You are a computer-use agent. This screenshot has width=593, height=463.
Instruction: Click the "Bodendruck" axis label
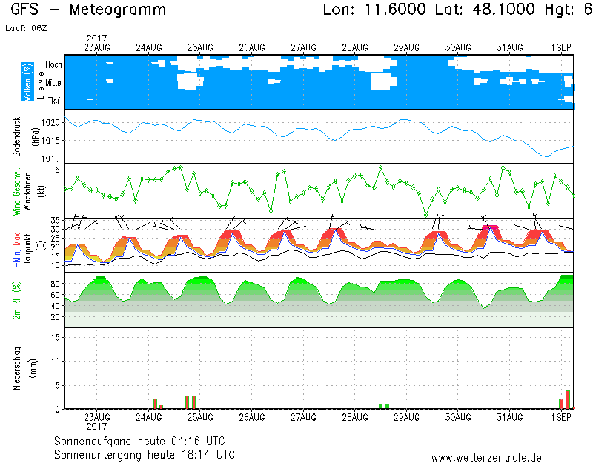point(16,136)
